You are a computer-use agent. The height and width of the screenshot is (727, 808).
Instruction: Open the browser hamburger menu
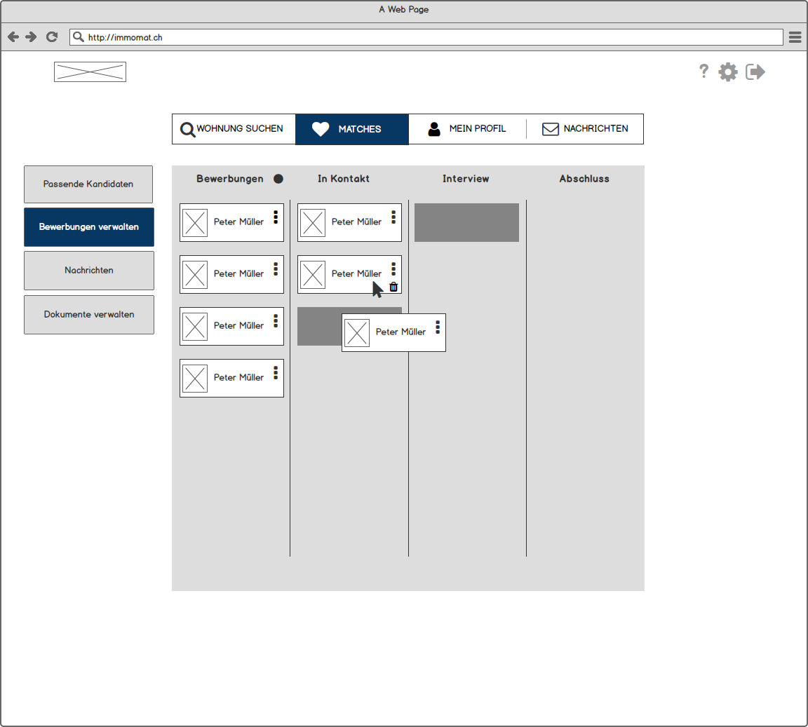click(795, 37)
